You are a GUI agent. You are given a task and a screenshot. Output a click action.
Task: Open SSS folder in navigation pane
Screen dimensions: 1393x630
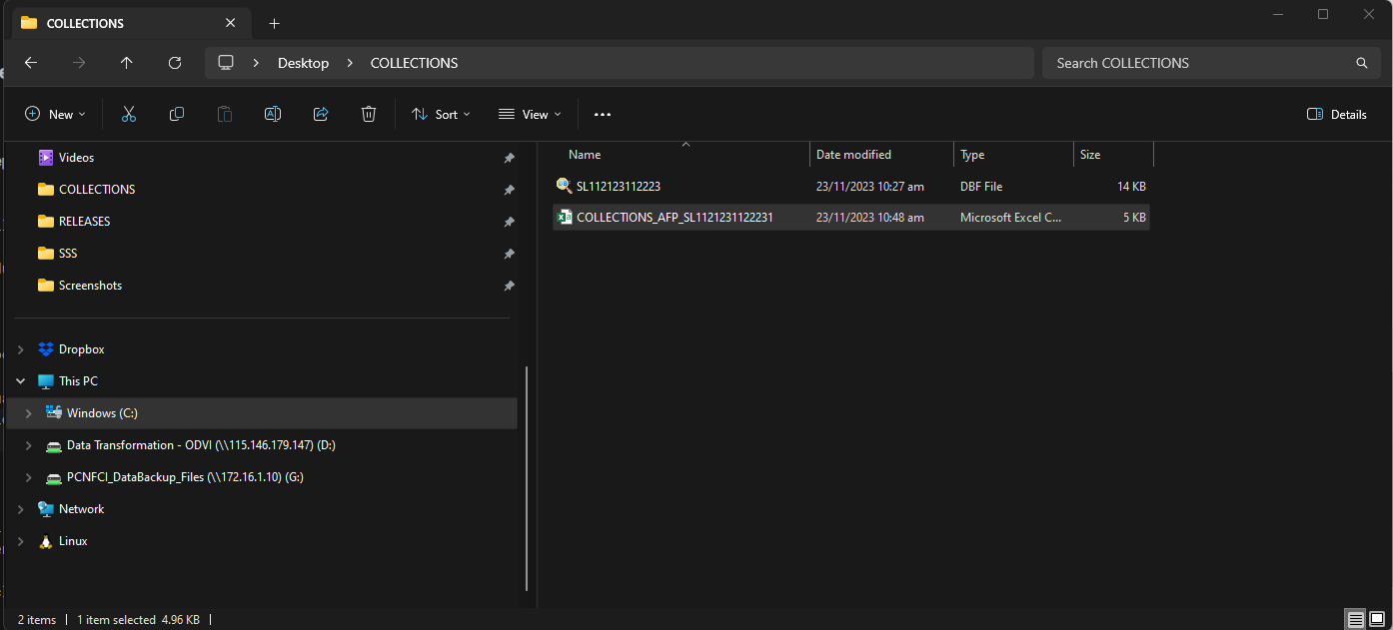(x=68, y=254)
